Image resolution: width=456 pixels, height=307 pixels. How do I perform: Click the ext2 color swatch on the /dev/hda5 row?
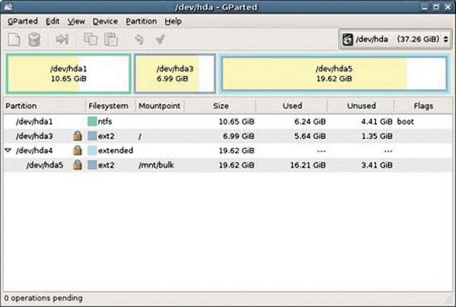(92, 165)
